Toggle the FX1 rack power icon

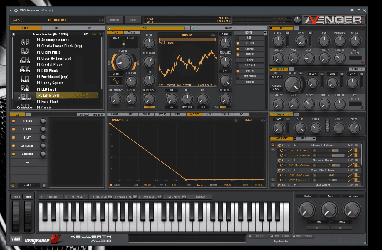(13, 186)
